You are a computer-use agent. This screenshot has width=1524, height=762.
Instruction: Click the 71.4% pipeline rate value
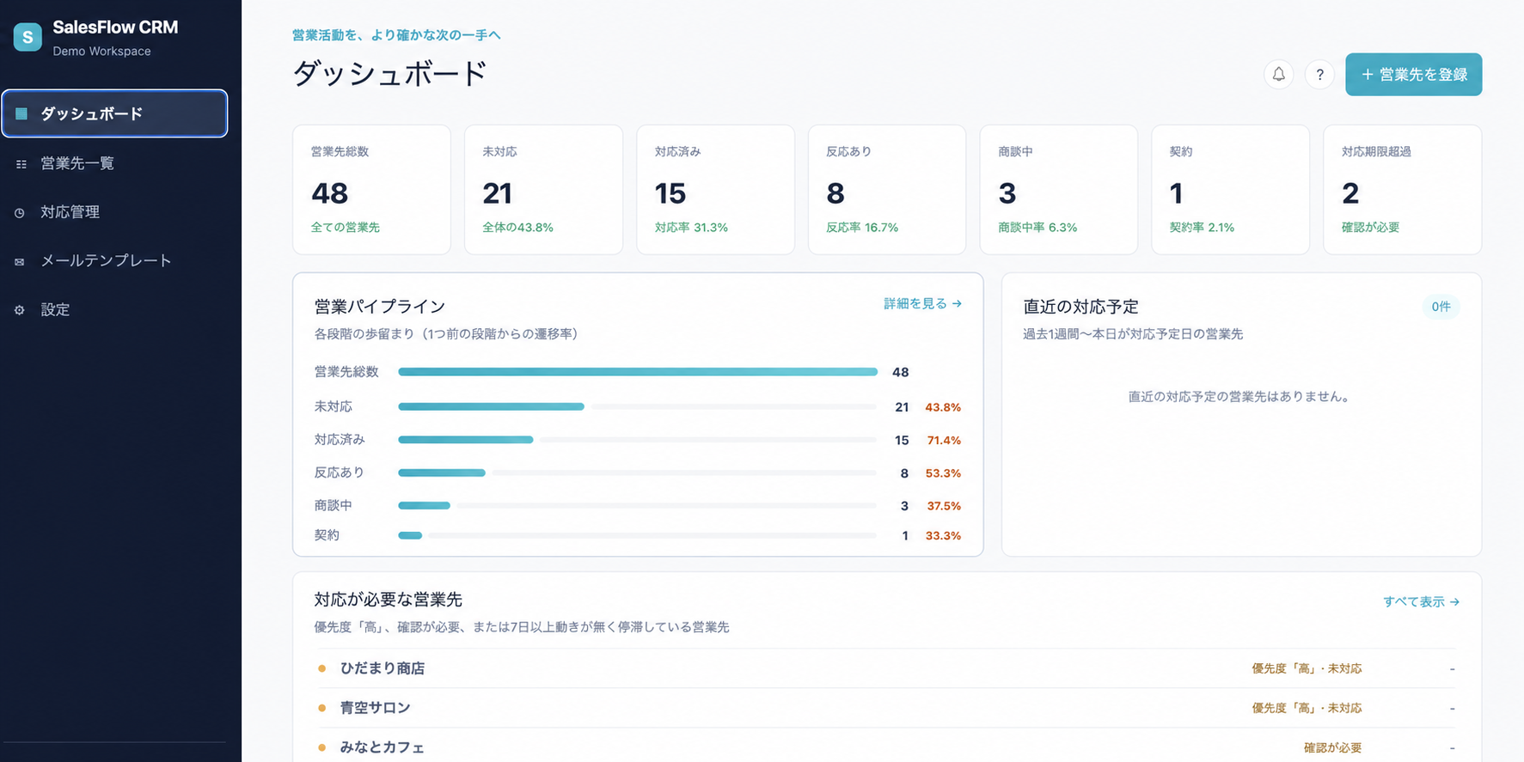[x=944, y=440]
